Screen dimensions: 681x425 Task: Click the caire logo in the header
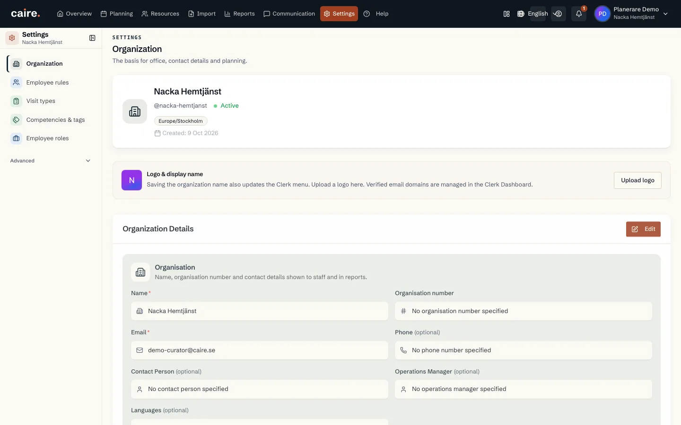point(26,14)
